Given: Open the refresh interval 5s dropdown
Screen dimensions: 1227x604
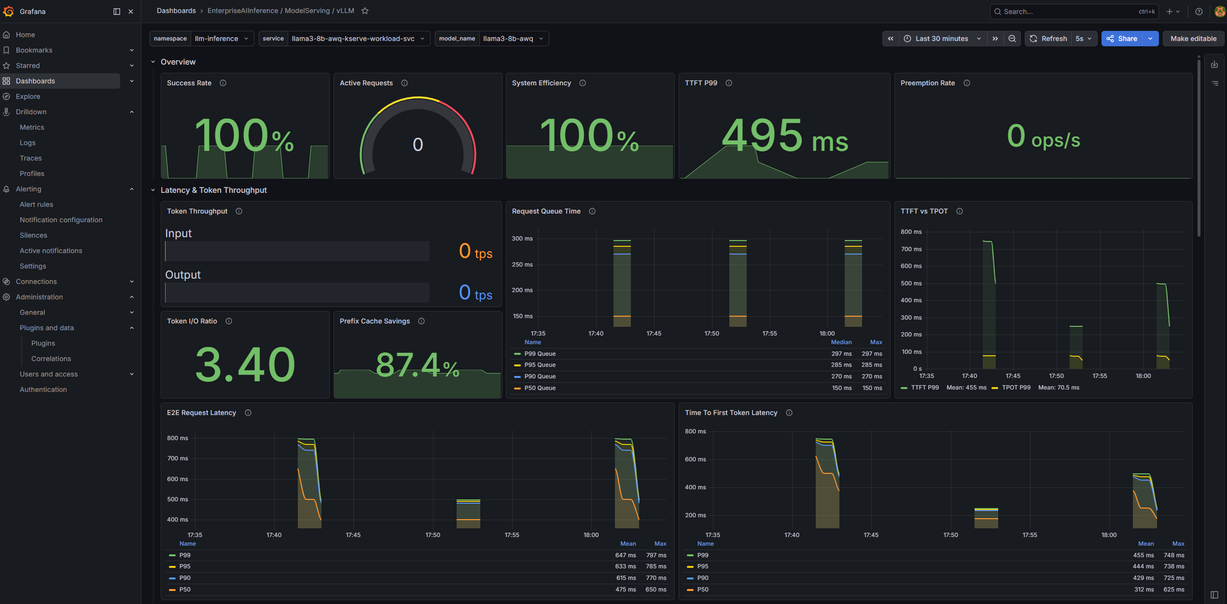Looking at the screenshot, I should pyautogui.click(x=1084, y=39).
